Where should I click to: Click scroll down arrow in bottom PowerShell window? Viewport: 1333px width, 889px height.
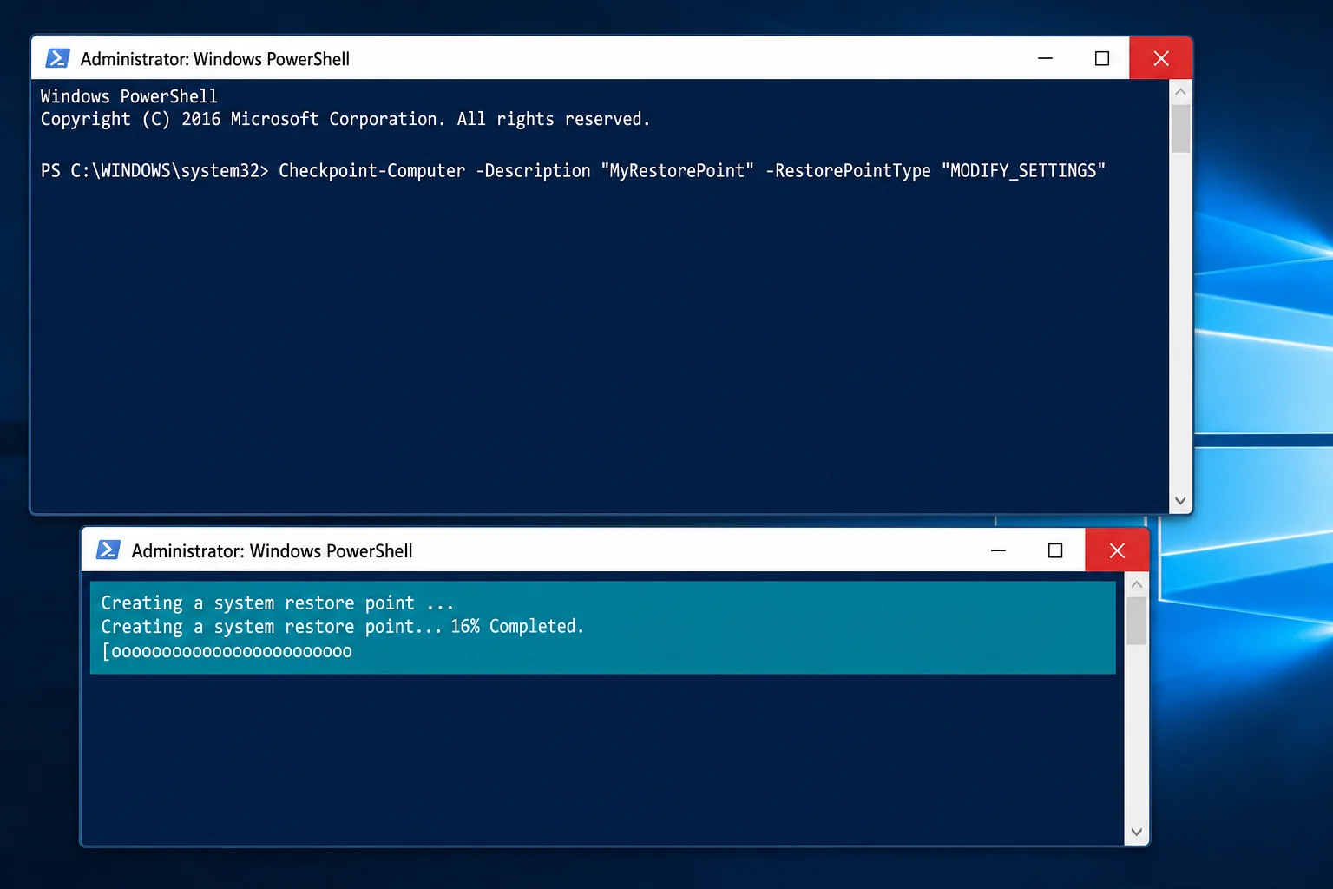(1137, 832)
